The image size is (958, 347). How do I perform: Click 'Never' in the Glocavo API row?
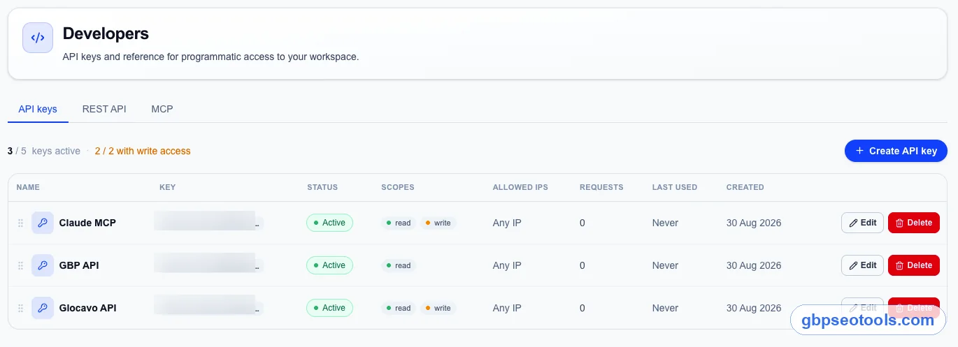(x=665, y=308)
